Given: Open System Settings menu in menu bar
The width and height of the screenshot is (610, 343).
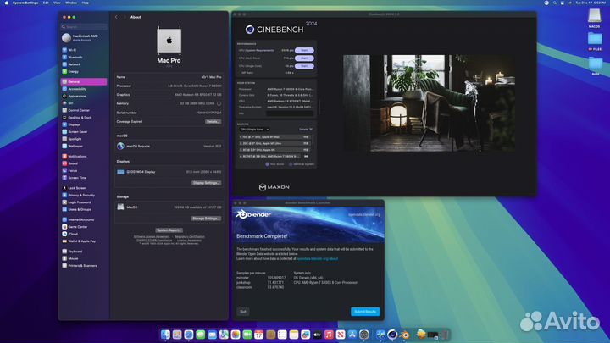Looking at the screenshot, I should (x=25, y=3).
